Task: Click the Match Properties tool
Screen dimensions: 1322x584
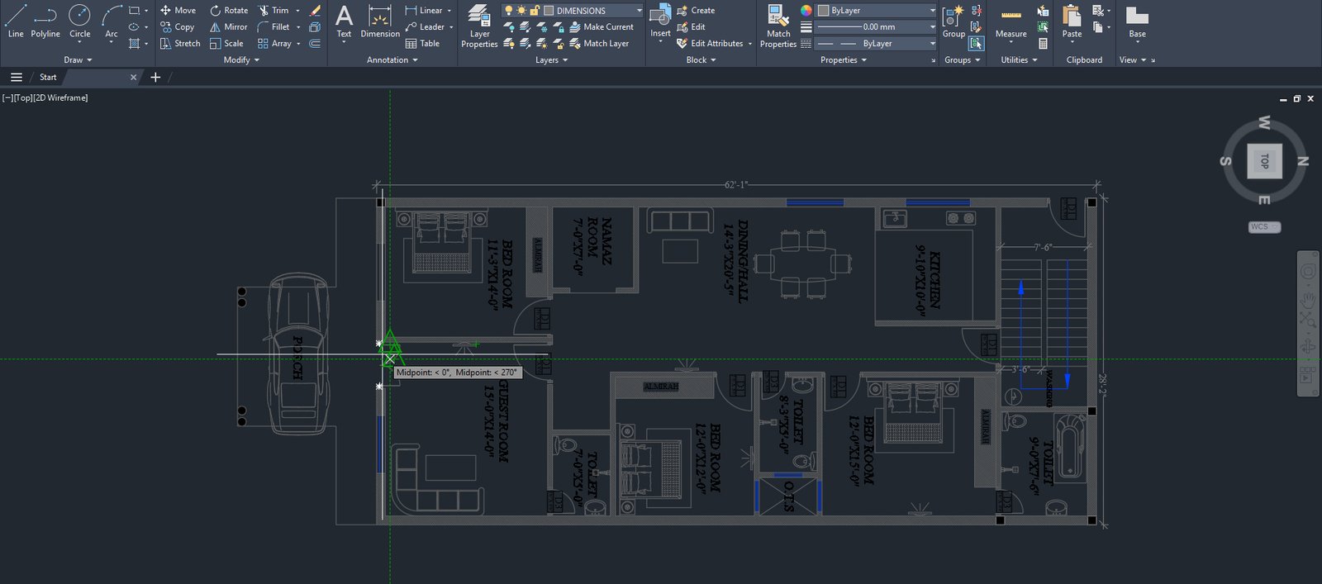Action: [x=778, y=25]
